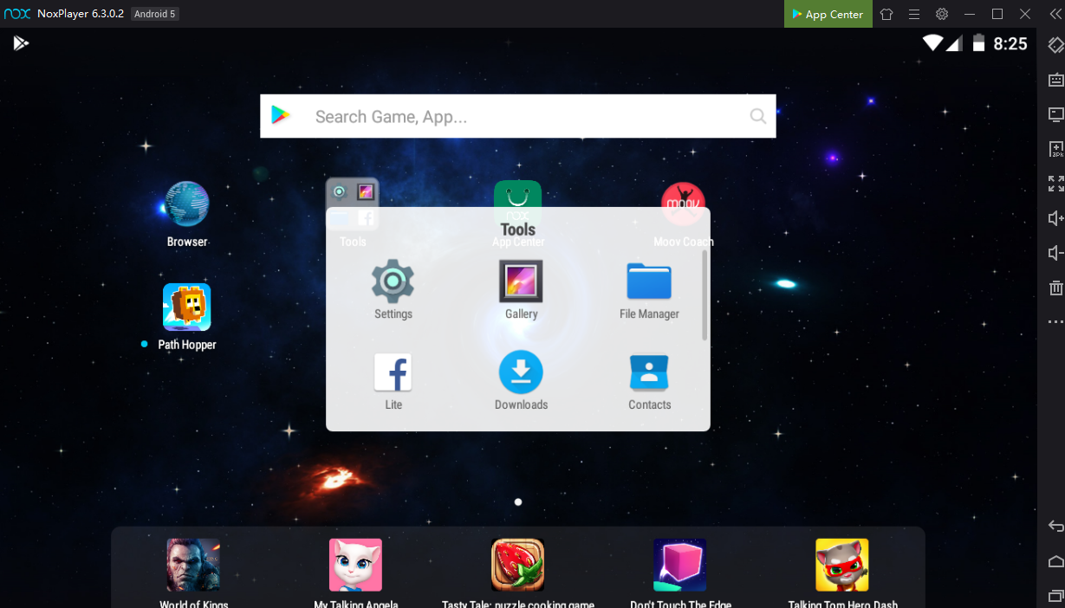Open NoxPlayer system settings gear

942,14
